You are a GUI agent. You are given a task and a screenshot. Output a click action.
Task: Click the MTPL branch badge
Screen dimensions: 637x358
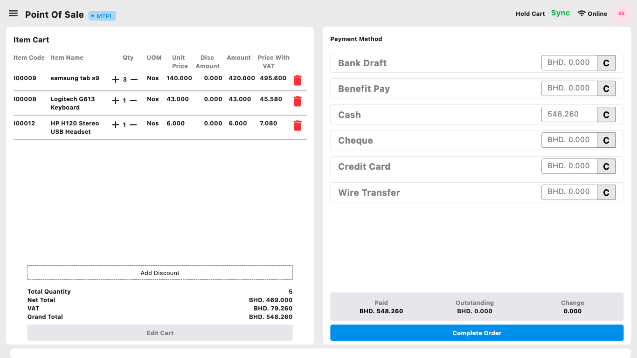[102, 16]
